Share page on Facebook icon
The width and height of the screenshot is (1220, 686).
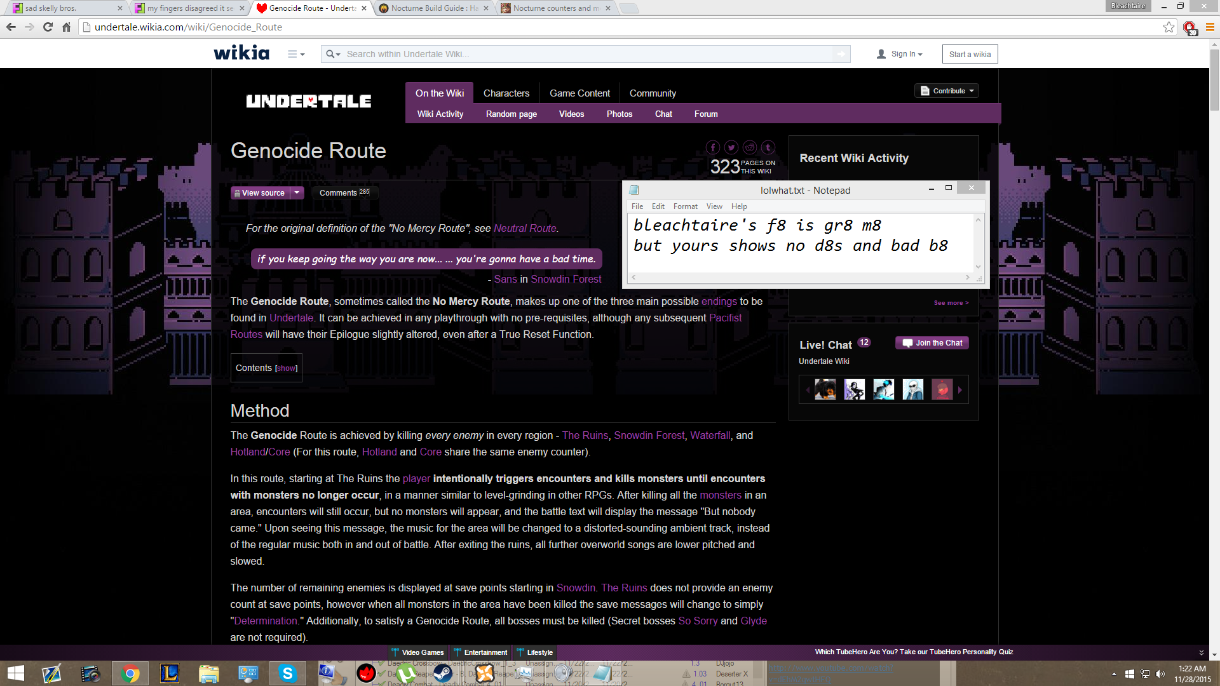coord(712,147)
